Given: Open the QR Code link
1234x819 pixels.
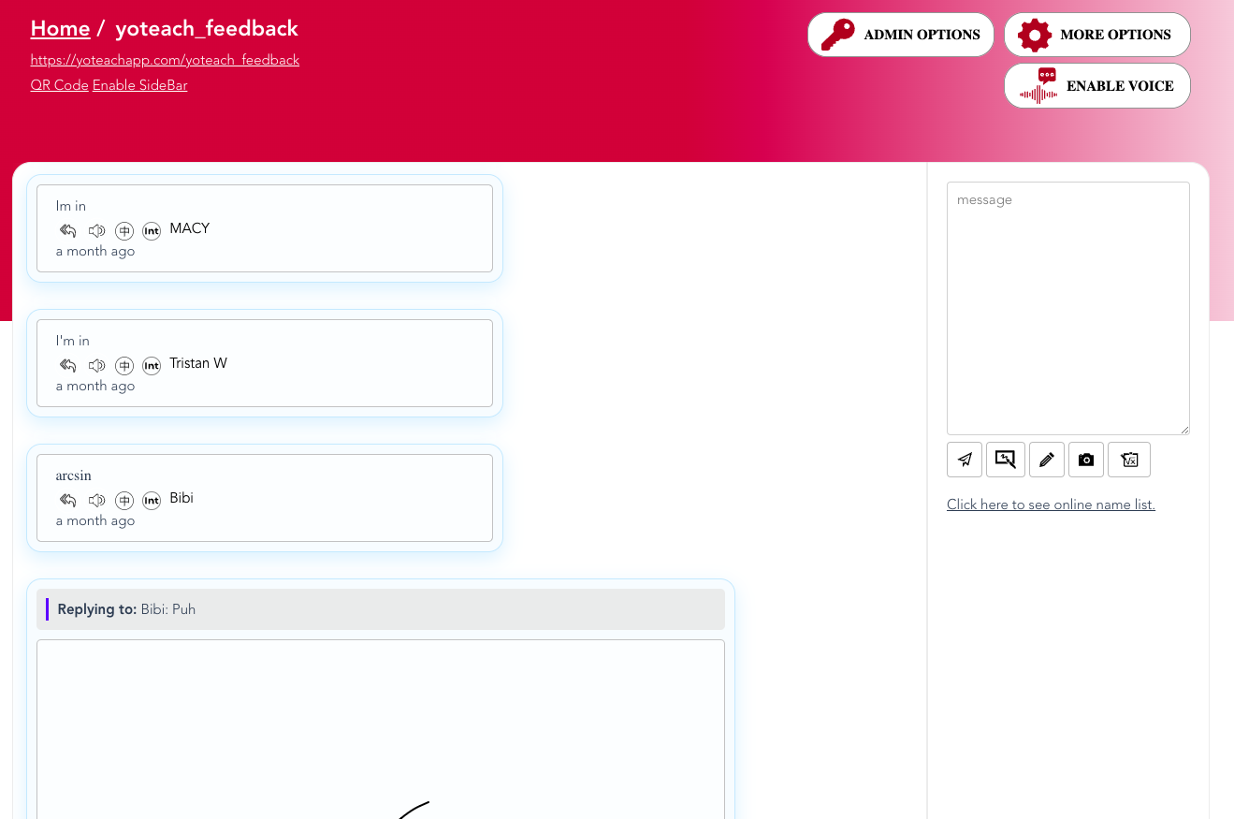Looking at the screenshot, I should [x=59, y=85].
